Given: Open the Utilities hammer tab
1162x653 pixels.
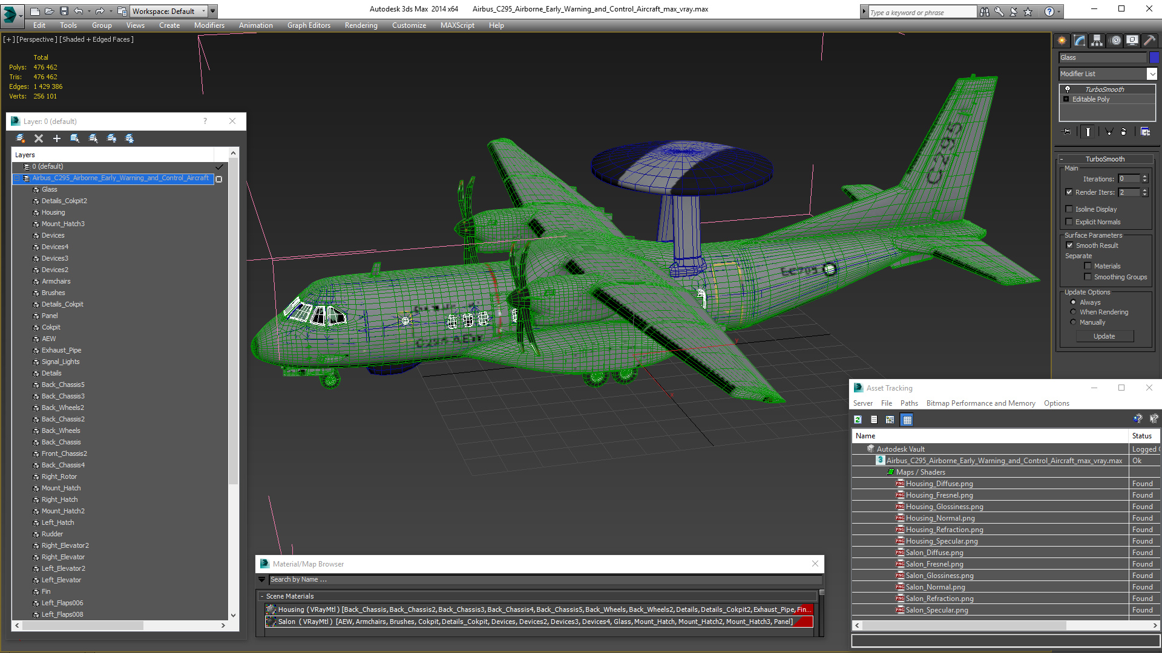Looking at the screenshot, I should (x=1149, y=41).
